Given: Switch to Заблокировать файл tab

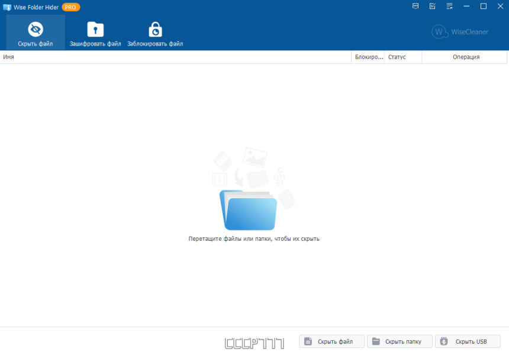Looking at the screenshot, I should point(155,33).
